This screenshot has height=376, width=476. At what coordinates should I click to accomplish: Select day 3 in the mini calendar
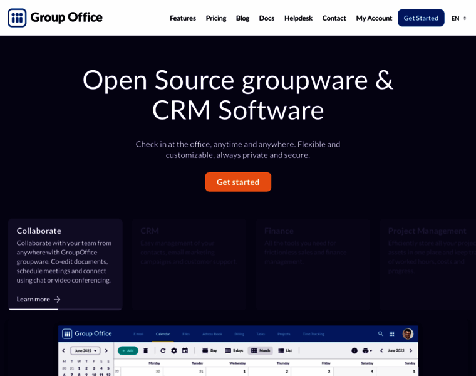[94, 368]
